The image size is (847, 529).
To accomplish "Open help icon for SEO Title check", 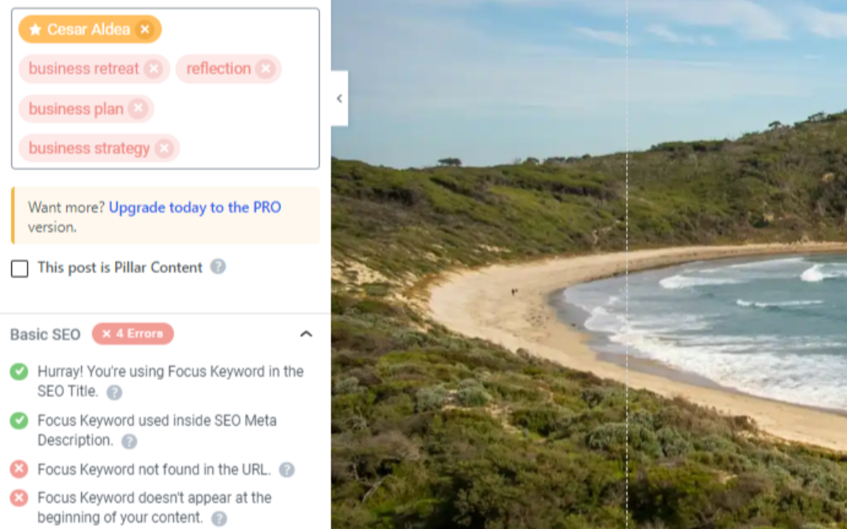I will click(x=114, y=392).
